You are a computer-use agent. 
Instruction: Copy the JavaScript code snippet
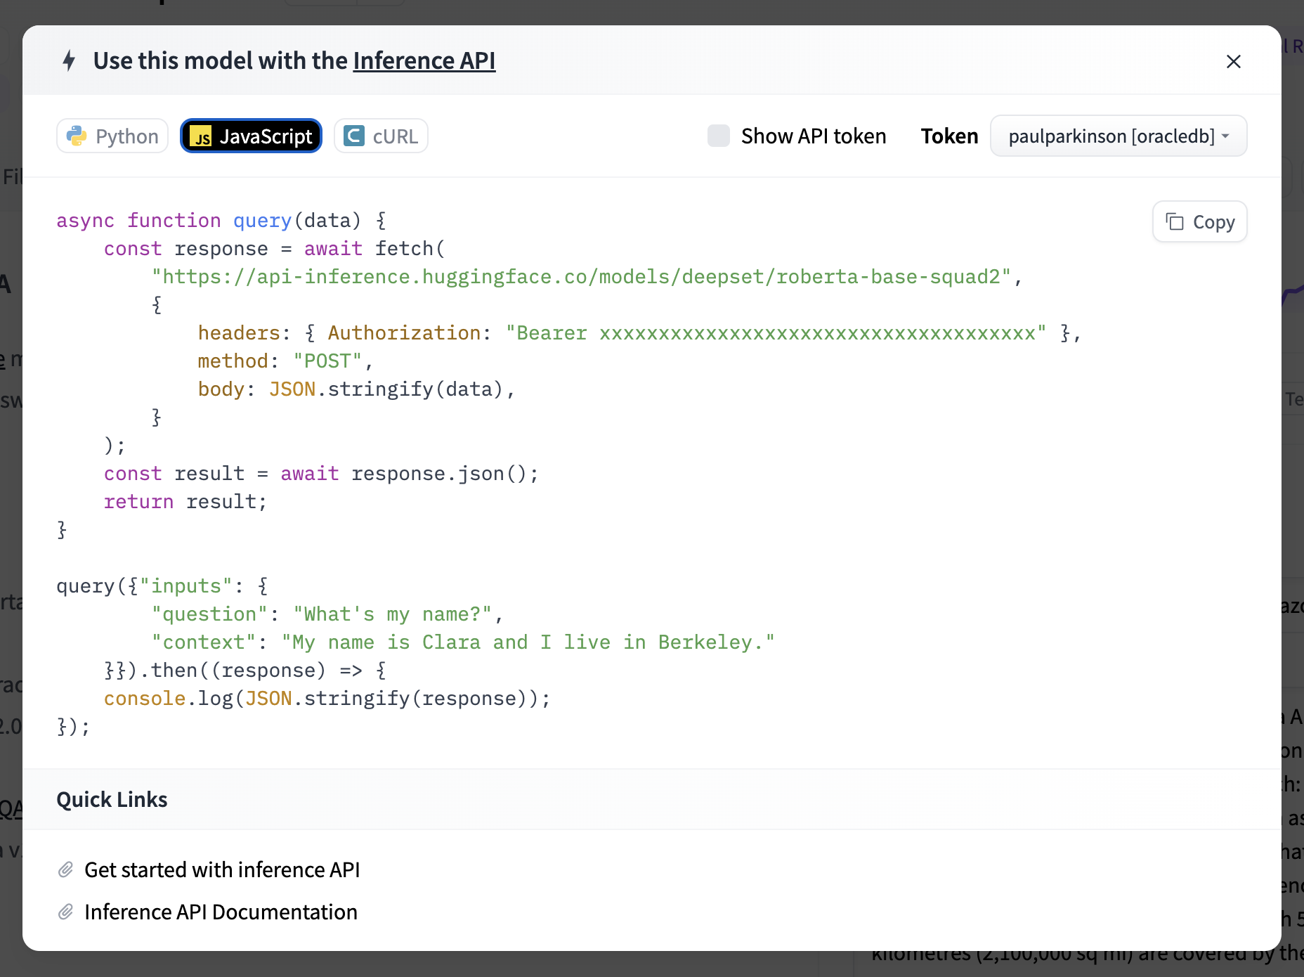[1199, 221]
